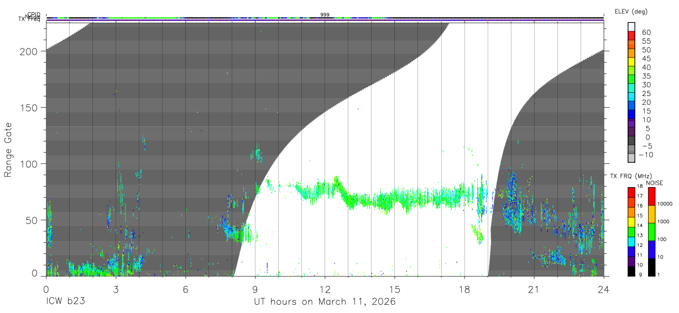Click the '24' hour tick on the UT axis
The width and height of the screenshot is (679, 313).
pos(604,289)
